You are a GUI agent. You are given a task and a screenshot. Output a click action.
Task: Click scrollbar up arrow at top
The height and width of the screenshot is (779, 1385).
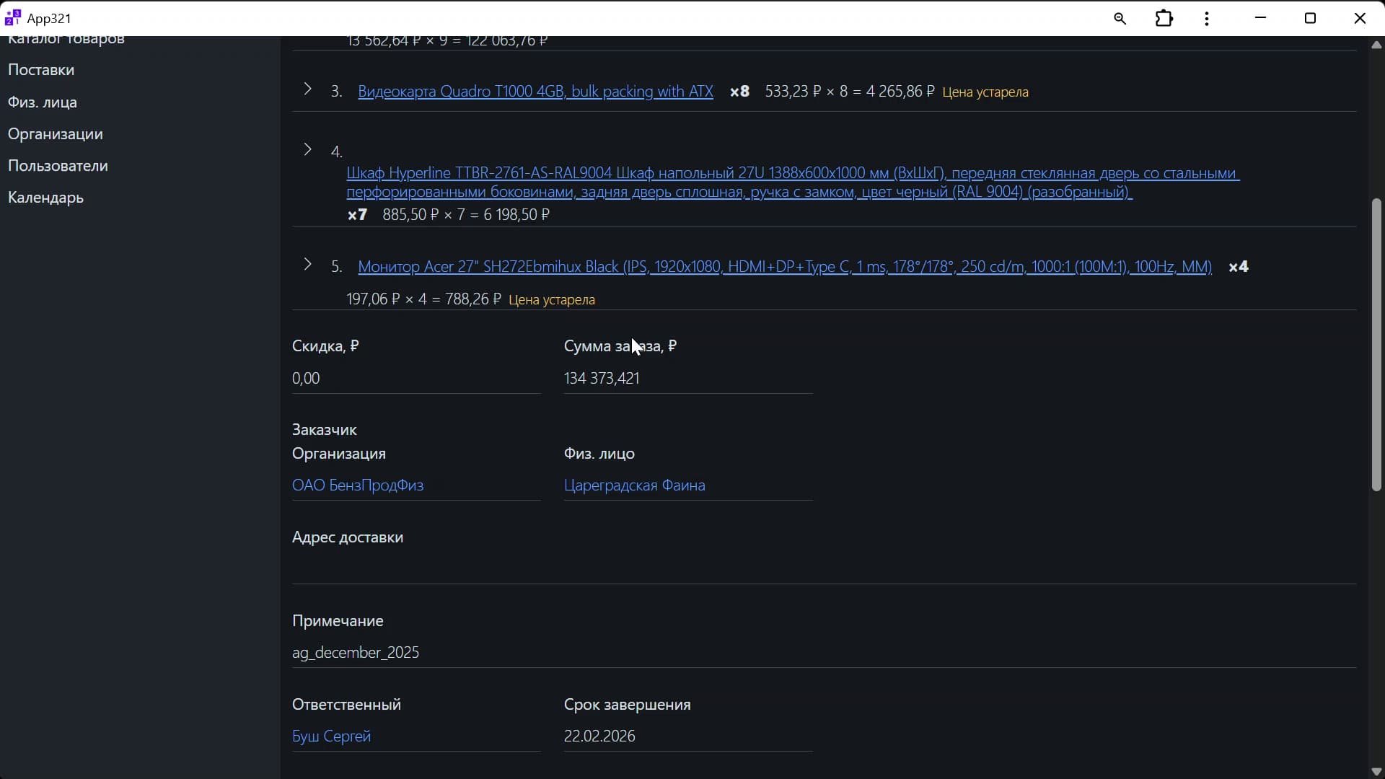(1376, 45)
